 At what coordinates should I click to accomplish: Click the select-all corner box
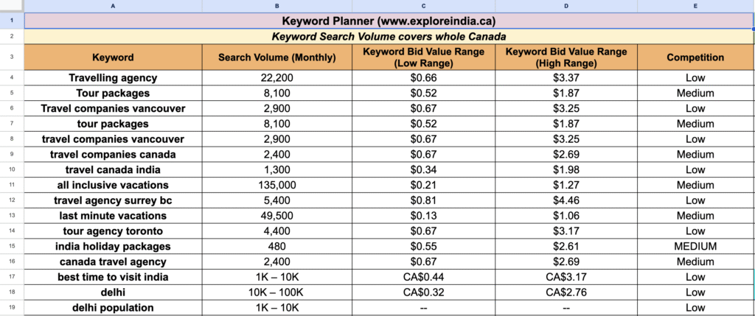click(x=12, y=6)
